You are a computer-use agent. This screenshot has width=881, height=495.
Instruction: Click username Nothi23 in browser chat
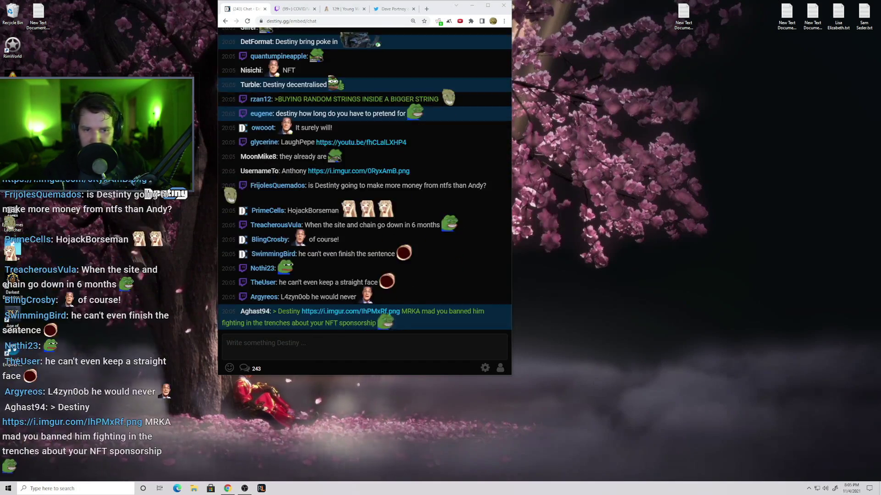[263, 268]
